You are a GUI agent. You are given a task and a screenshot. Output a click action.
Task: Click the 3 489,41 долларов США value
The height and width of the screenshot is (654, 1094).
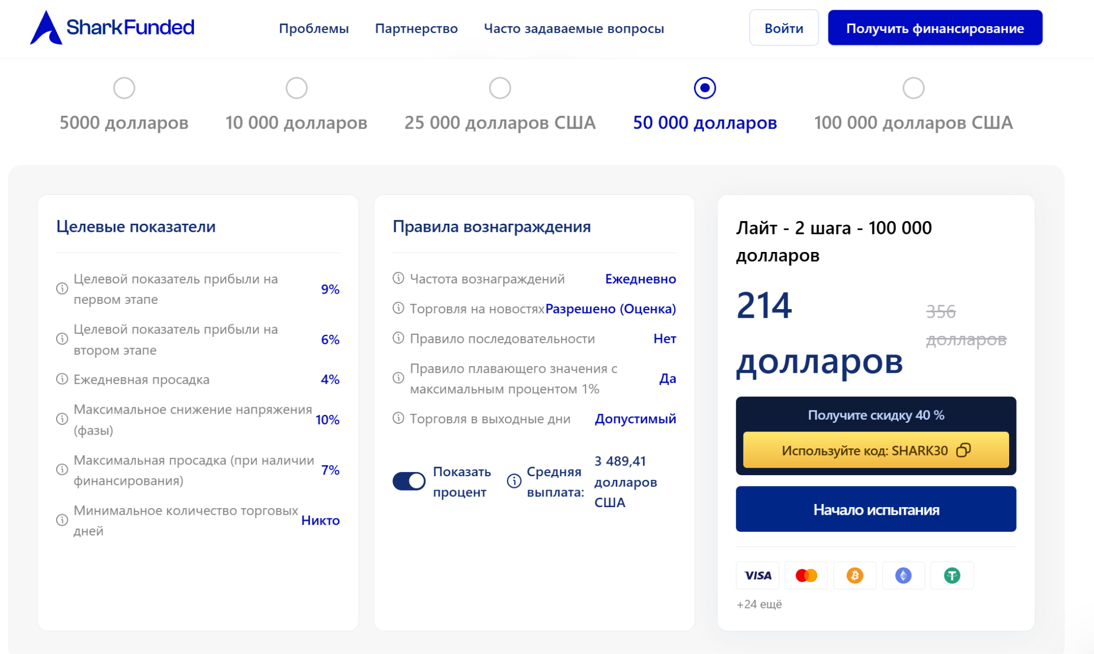[x=626, y=482]
